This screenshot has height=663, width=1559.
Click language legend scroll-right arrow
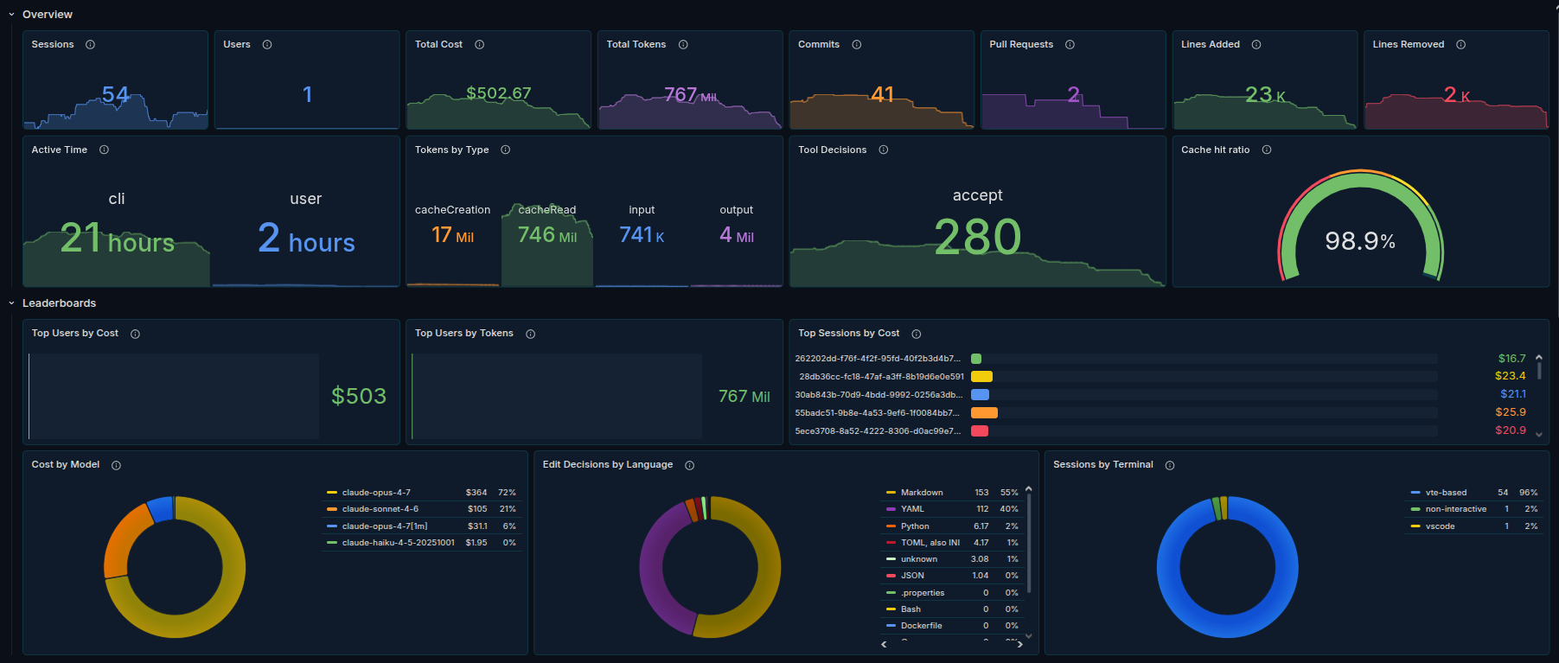click(1020, 644)
